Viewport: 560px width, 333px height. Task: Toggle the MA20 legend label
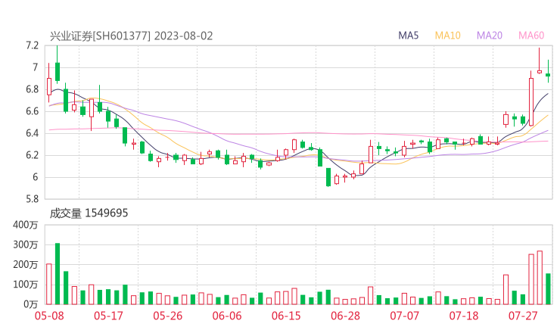coord(490,36)
